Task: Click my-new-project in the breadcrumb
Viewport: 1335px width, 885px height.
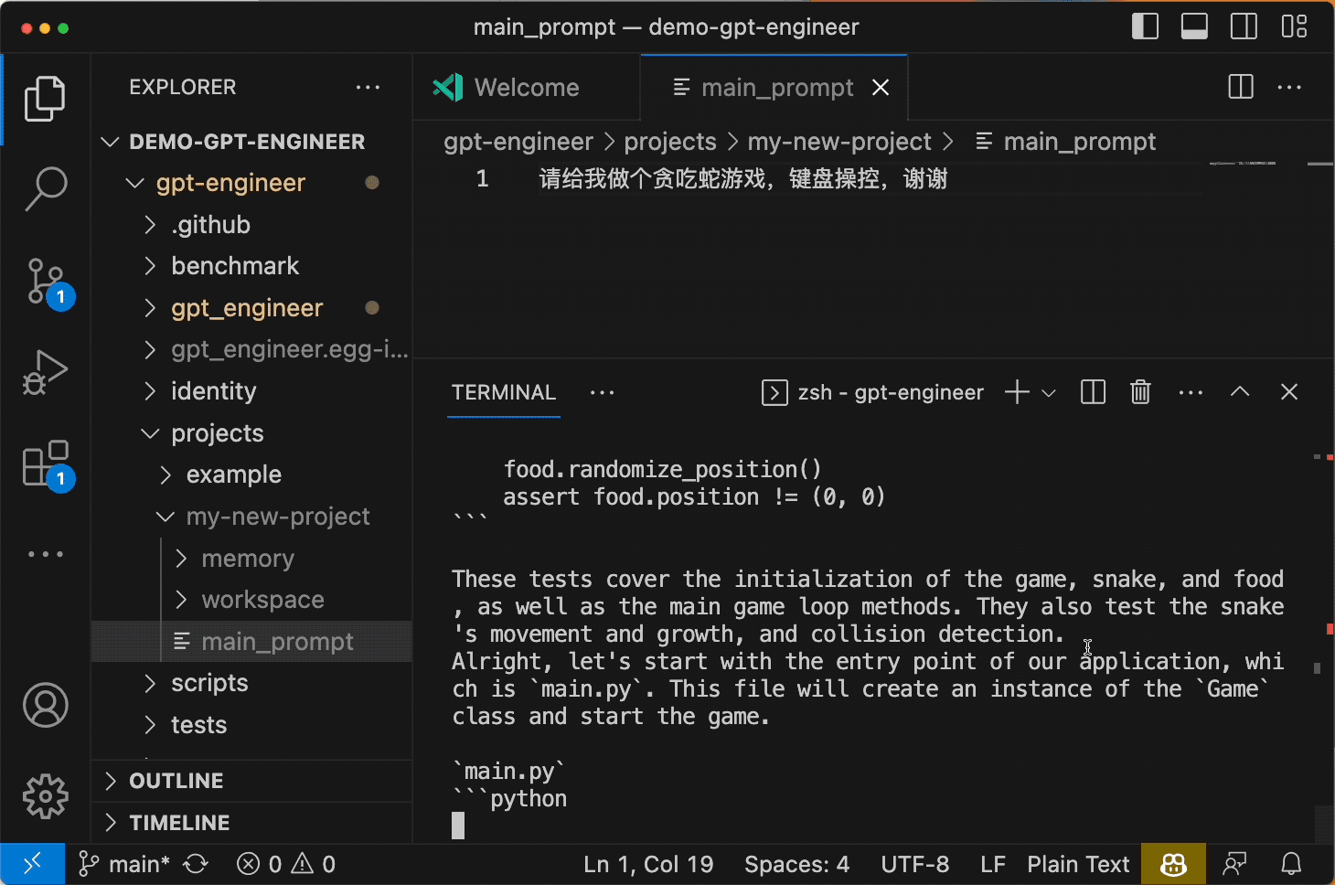Action: click(838, 141)
